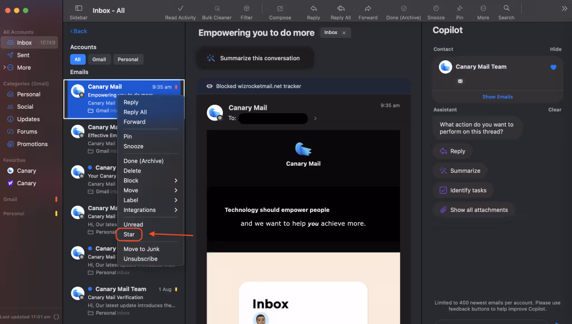
Task: Click Summarize this conversation button
Action: click(x=255, y=58)
